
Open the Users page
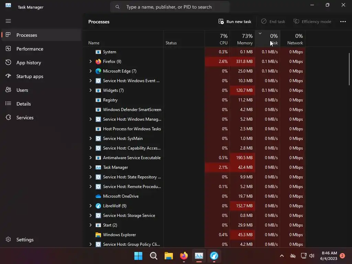coord(41,90)
